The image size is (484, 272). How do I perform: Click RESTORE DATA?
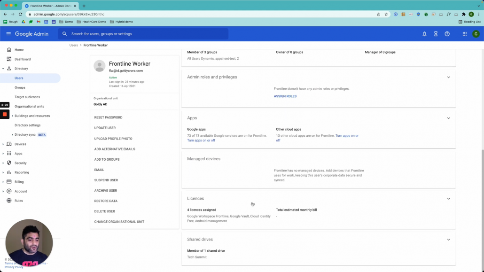[106, 201]
